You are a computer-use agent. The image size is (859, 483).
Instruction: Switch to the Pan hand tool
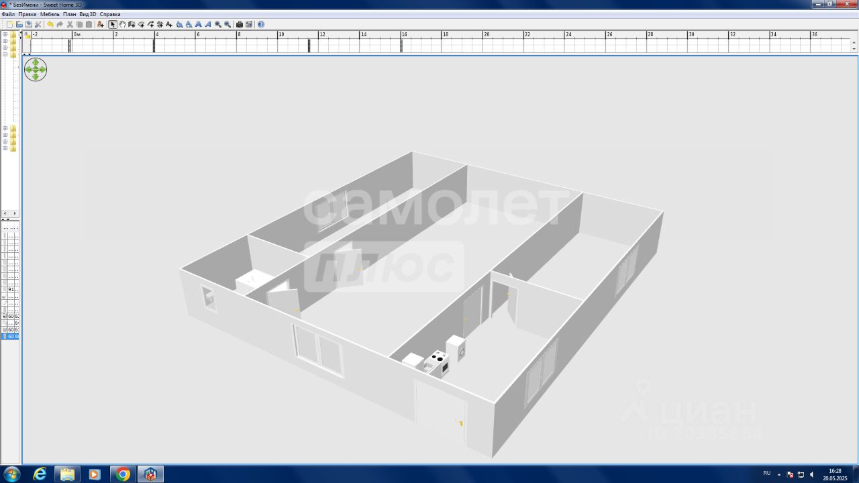pos(122,24)
